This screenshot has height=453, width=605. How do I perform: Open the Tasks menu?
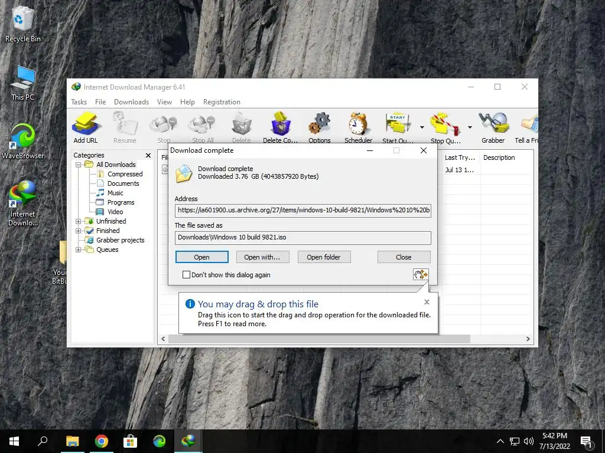pyautogui.click(x=79, y=102)
